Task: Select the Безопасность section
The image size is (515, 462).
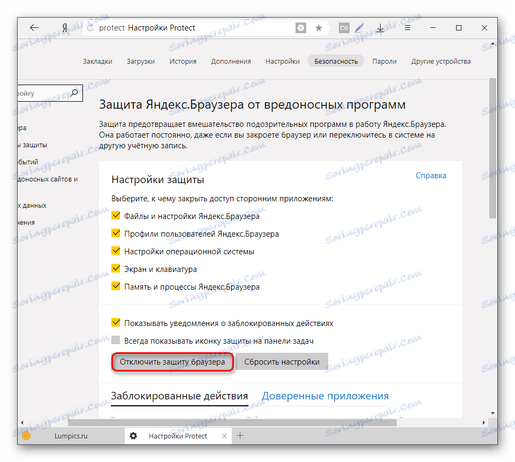Action: (x=336, y=61)
